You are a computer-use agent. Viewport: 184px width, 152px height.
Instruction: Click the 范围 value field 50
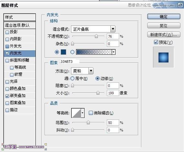click(x=113, y=123)
